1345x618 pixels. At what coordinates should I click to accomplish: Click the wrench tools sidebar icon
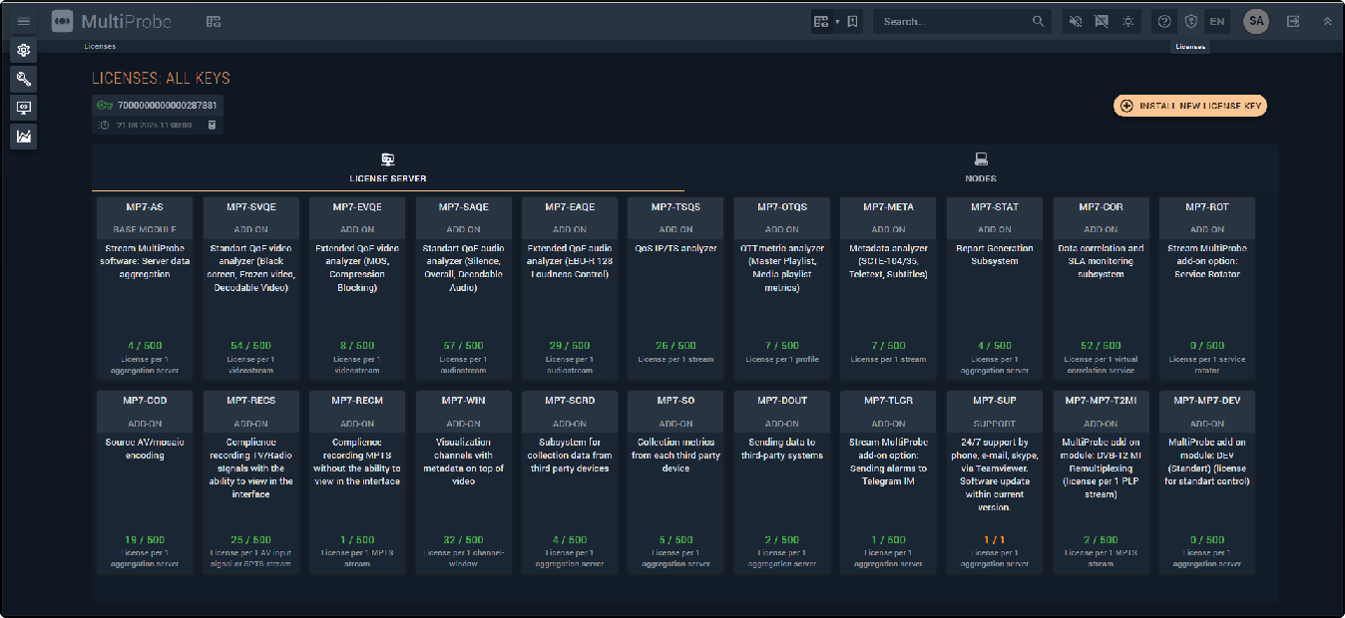pos(24,79)
